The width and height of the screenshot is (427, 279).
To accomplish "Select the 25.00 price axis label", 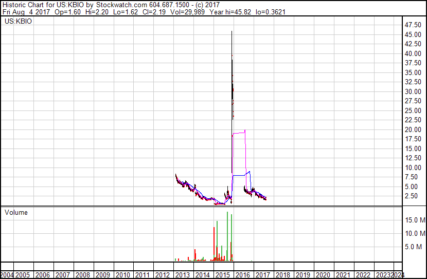I will click(413, 110).
